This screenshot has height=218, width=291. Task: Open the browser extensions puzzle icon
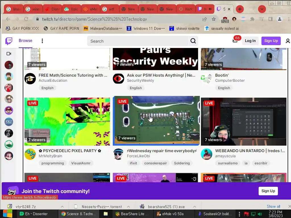coord(252,19)
